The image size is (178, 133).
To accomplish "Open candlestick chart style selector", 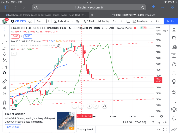I will (x=47, y=21).
